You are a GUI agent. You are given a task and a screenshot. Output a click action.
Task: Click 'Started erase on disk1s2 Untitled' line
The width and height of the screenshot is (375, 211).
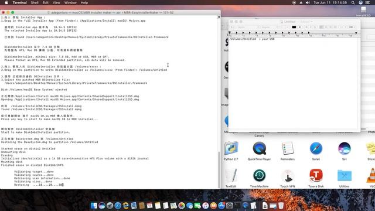point(28,148)
